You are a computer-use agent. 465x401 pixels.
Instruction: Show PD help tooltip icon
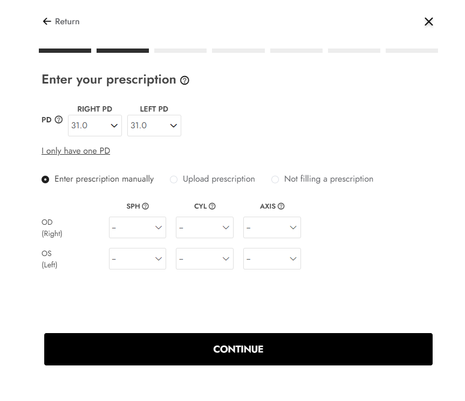(59, 120)
